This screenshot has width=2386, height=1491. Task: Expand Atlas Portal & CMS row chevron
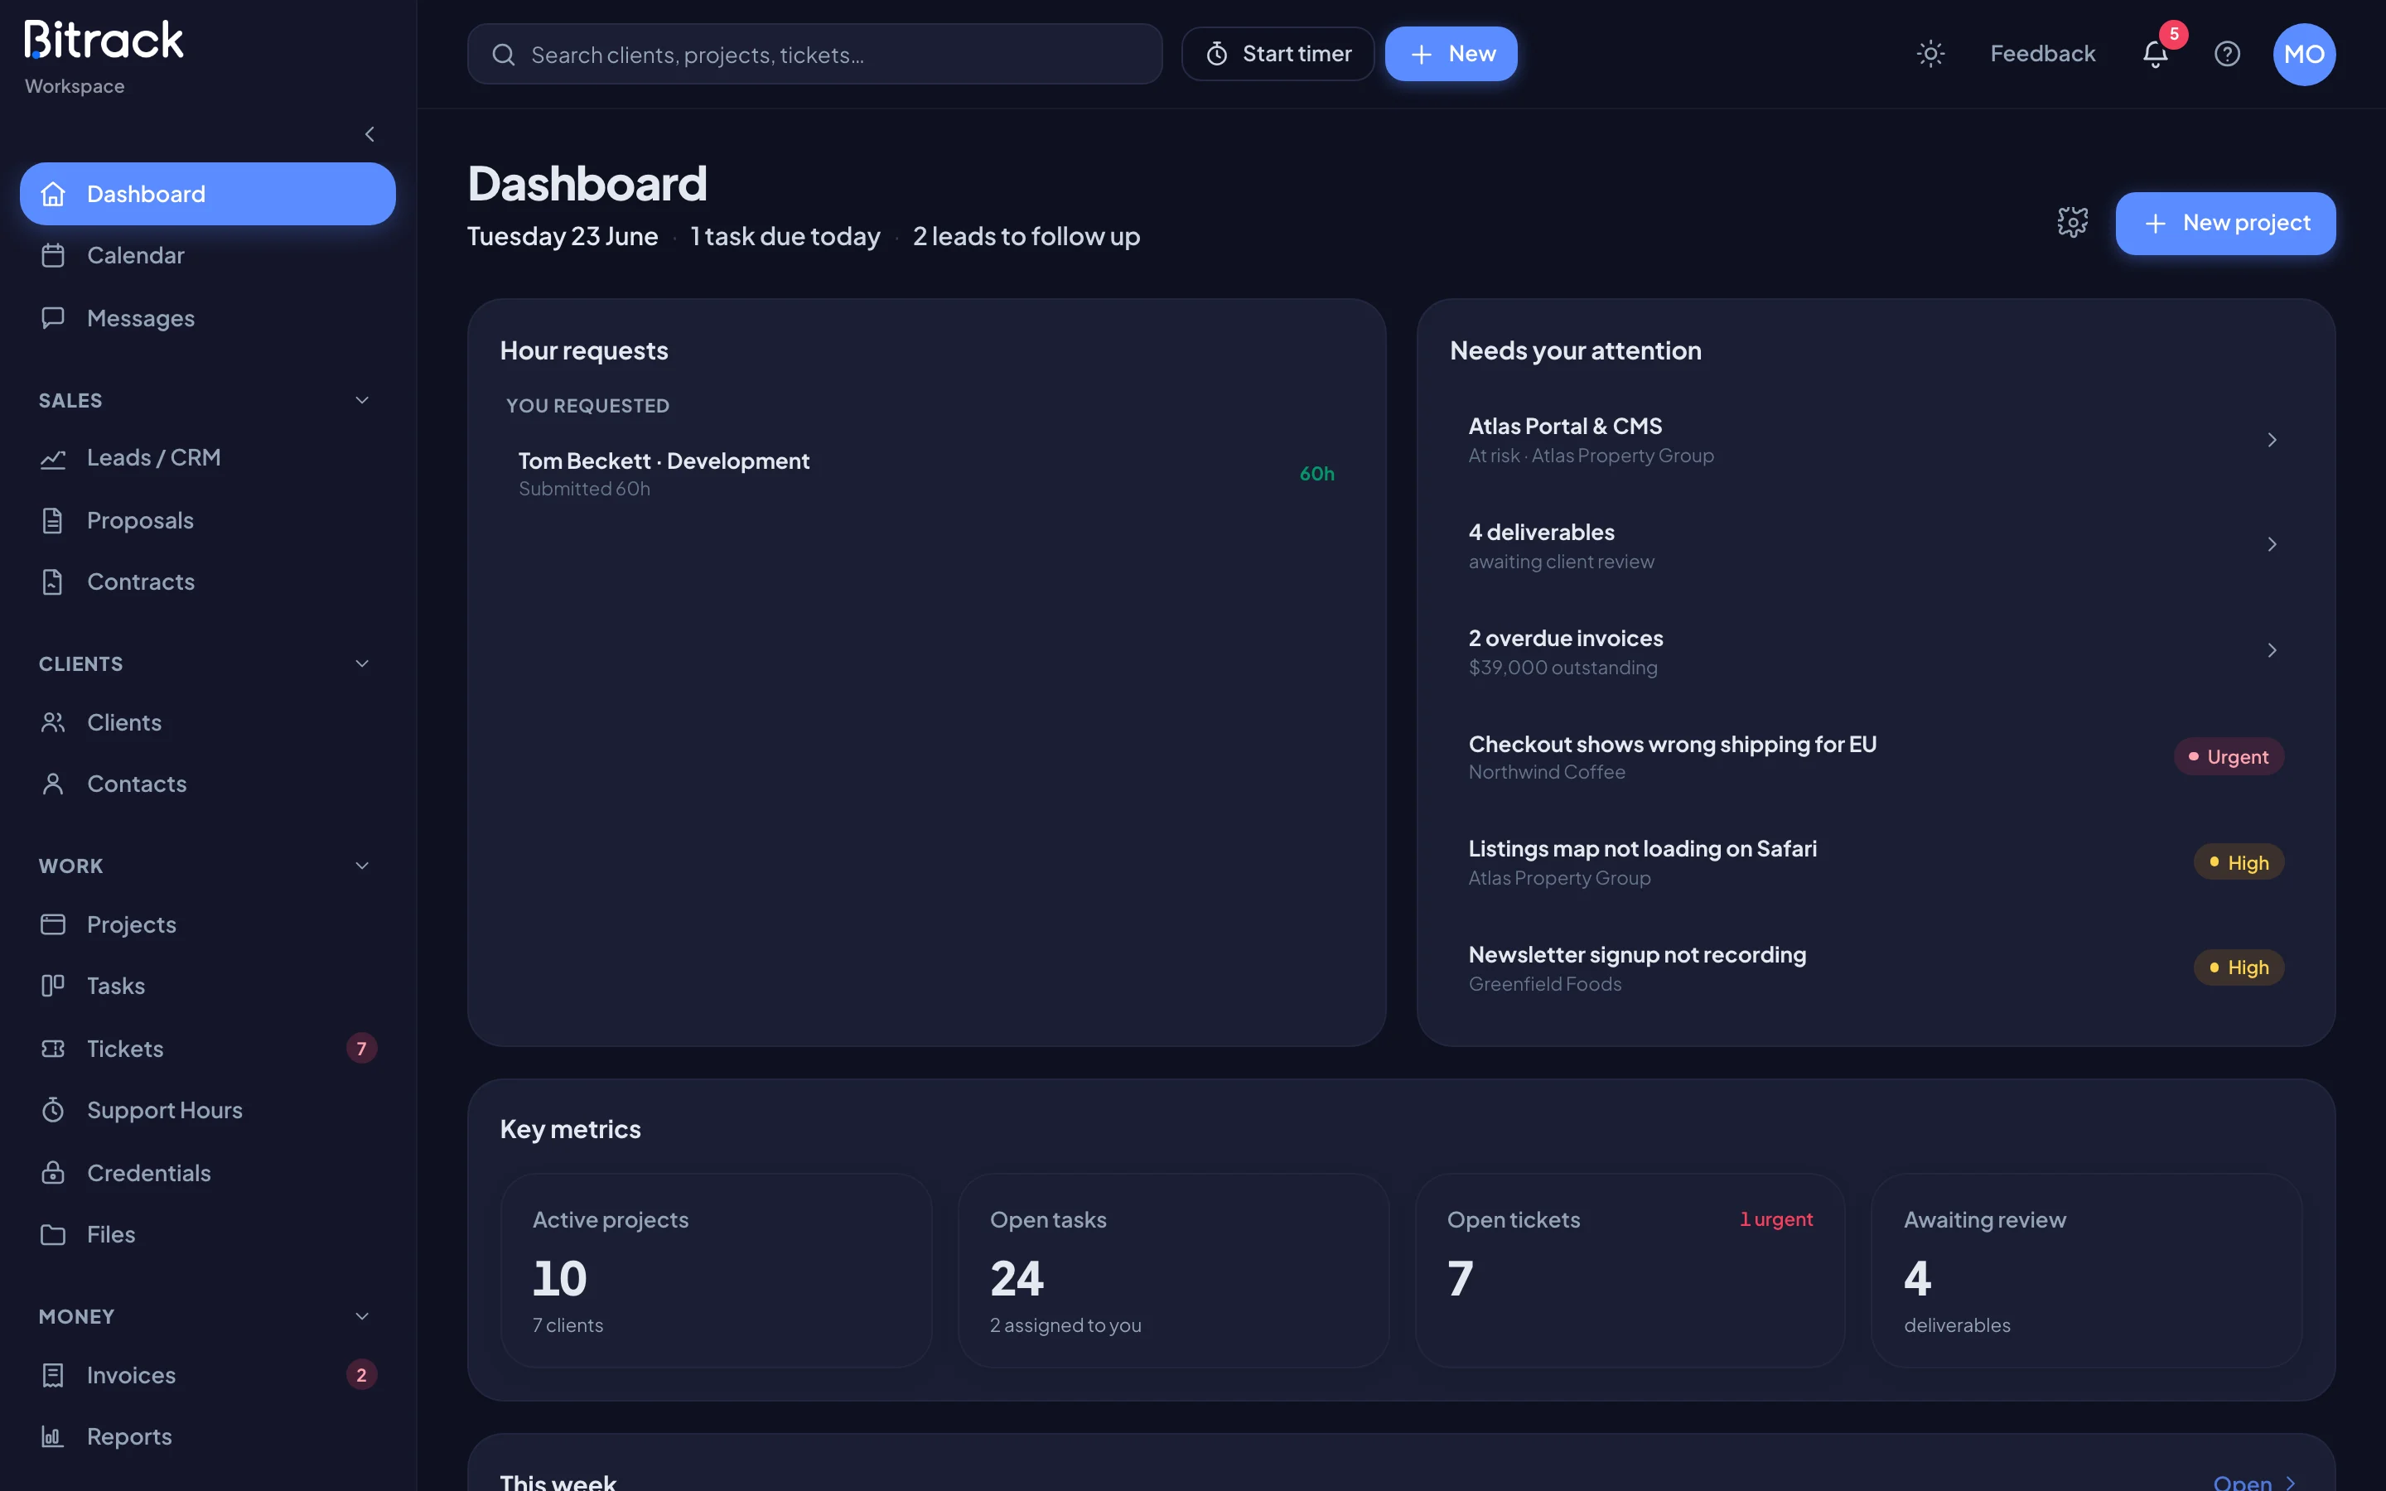[x=2272, y=440]
